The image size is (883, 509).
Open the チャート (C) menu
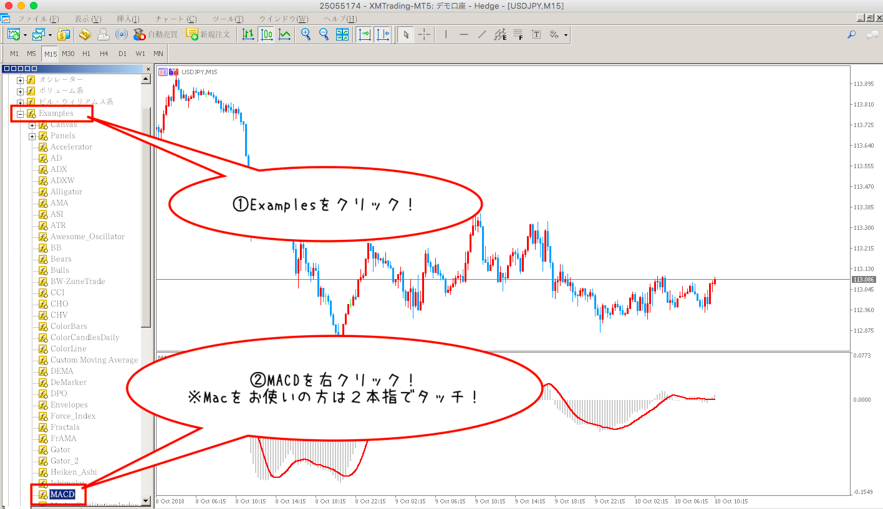(x=175, y=19)
